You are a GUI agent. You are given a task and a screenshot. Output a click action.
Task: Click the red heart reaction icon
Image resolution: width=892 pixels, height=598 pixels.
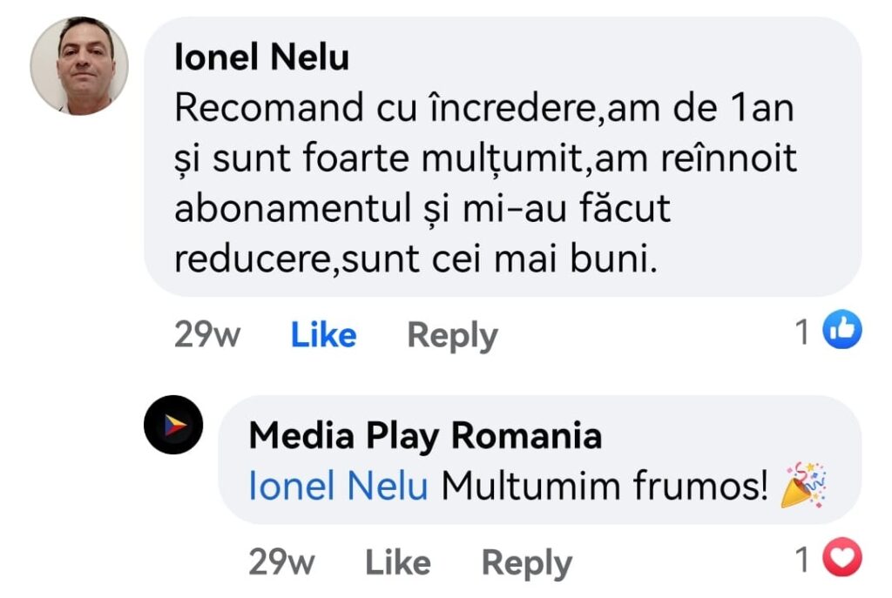(x=842, y=560)
